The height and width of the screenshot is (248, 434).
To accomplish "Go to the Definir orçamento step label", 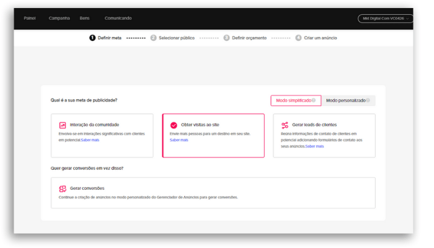I will tap(249, 38).
